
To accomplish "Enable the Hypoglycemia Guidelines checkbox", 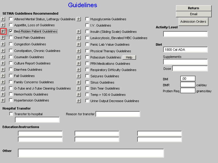I will click(x=87, y=19).
